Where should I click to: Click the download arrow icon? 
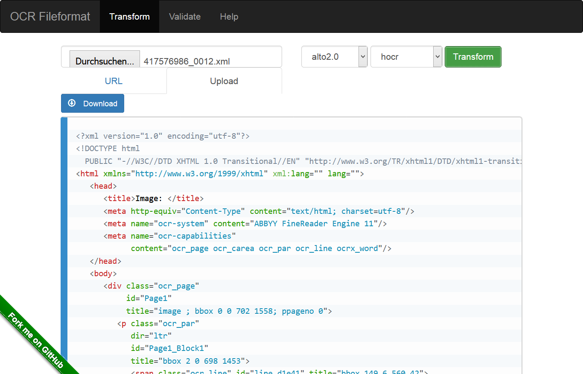pos(72,103)
